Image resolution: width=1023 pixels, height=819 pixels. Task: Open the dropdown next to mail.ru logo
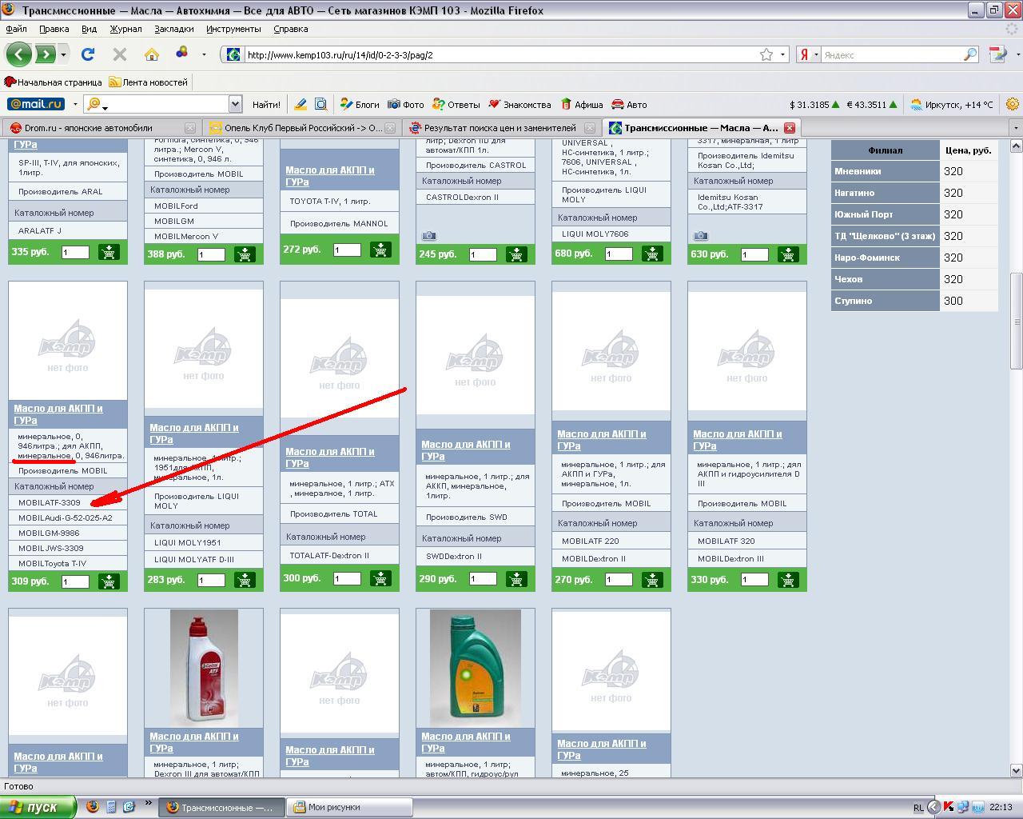click(75, 104)
